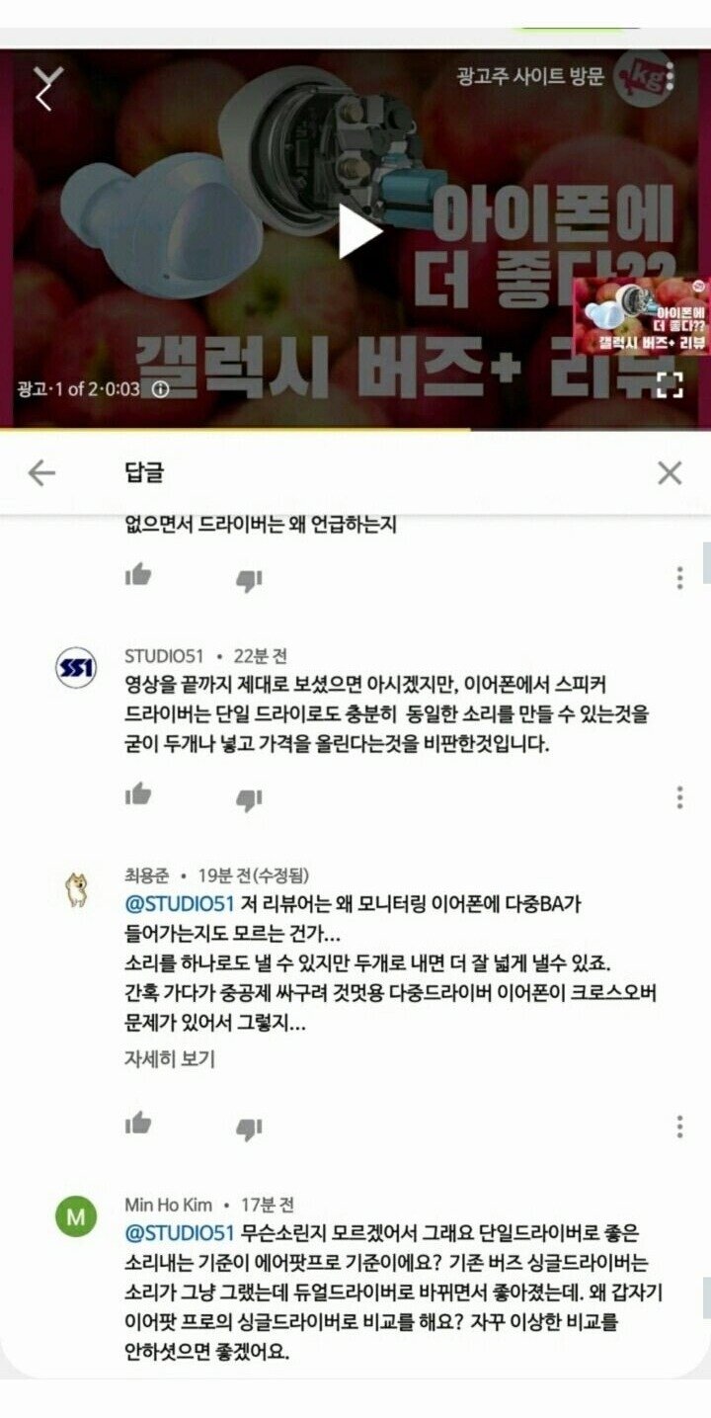
Task: Dislike the 최용준 reply
Action: [x=248, y=1128]
